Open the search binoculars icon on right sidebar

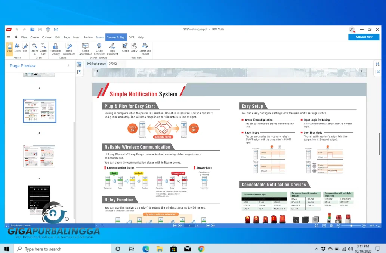click(x=378, y=65)
